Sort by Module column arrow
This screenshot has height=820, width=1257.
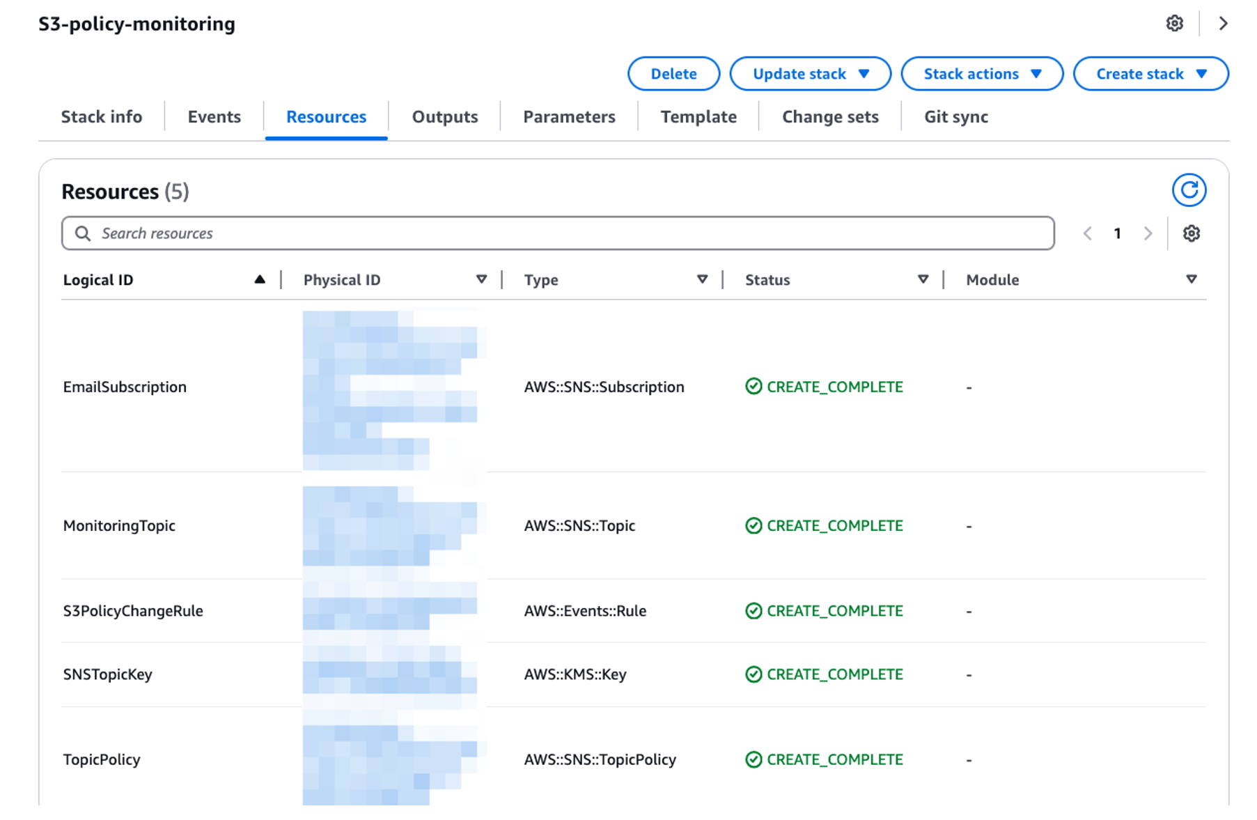(1192, 279)
